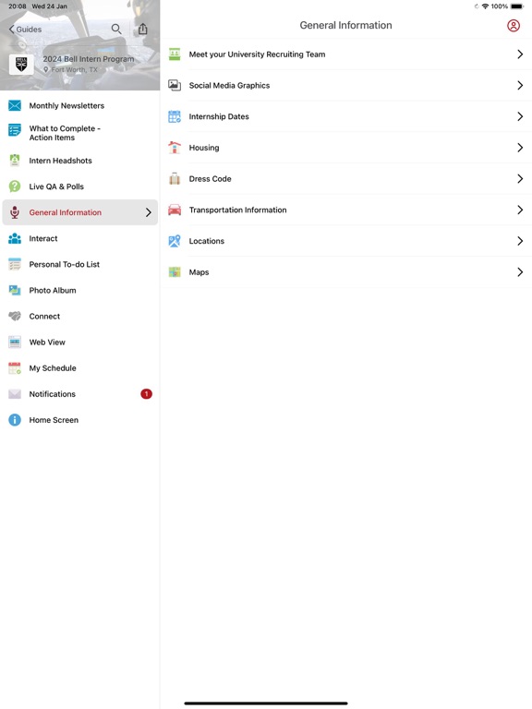Open Social Media Graphics entry

pyautogui.click(x=346, y=86)
